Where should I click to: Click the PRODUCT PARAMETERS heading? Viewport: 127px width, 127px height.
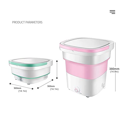pos(27,22)
